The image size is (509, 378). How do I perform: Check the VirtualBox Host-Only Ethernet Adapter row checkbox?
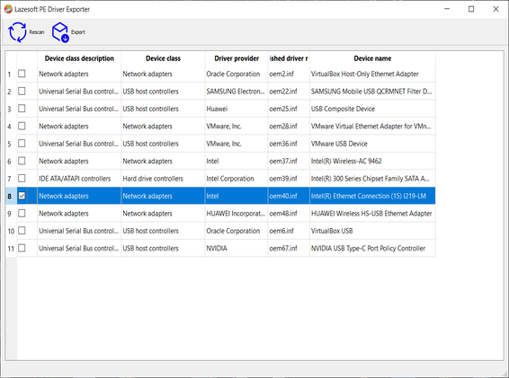[x=22, y=74]
